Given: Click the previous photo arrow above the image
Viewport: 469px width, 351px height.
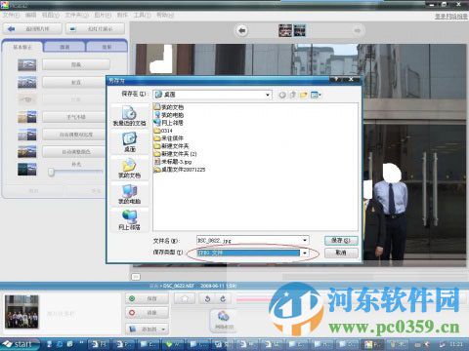Looking at the screenshot, I should (241, 31).
